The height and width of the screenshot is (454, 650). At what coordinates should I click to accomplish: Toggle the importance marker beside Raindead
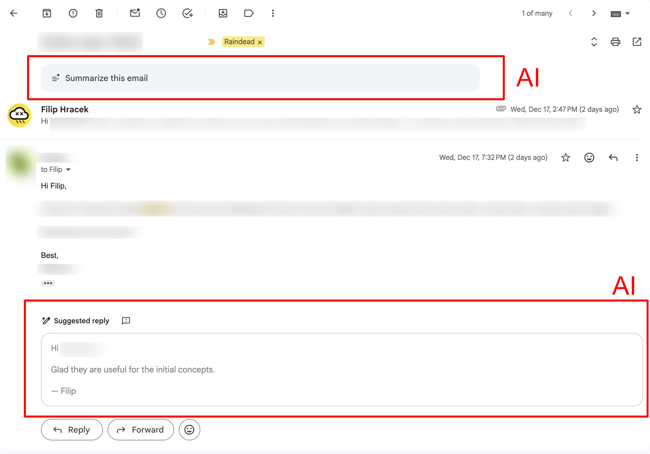tap(211, 42)
